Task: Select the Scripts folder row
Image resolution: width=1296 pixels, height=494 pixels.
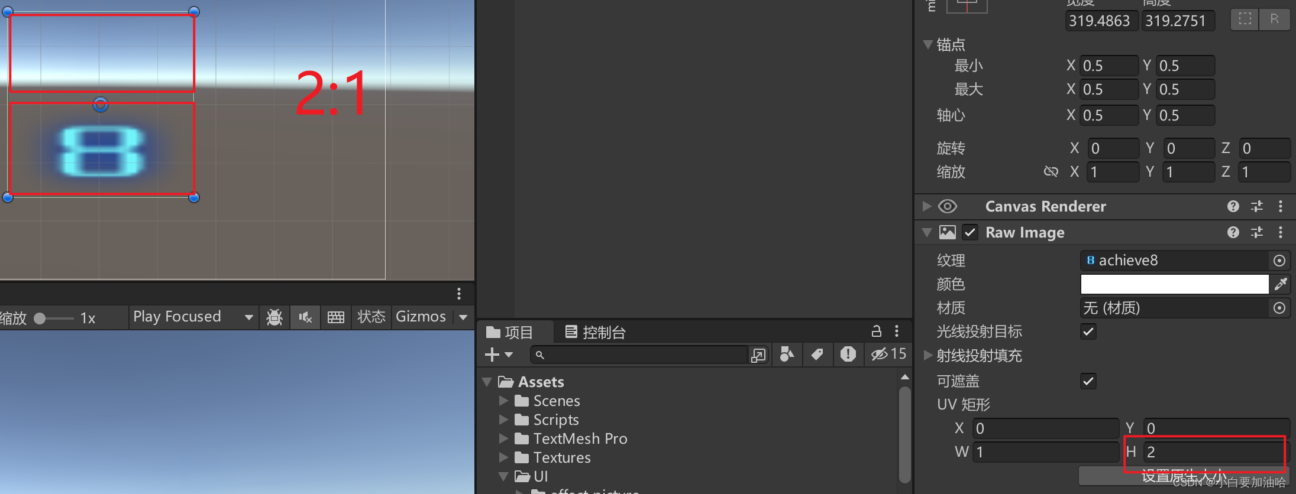Action: [689, 420]
